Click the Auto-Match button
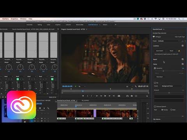The image size is (187, 140). [x=159, y=51]
